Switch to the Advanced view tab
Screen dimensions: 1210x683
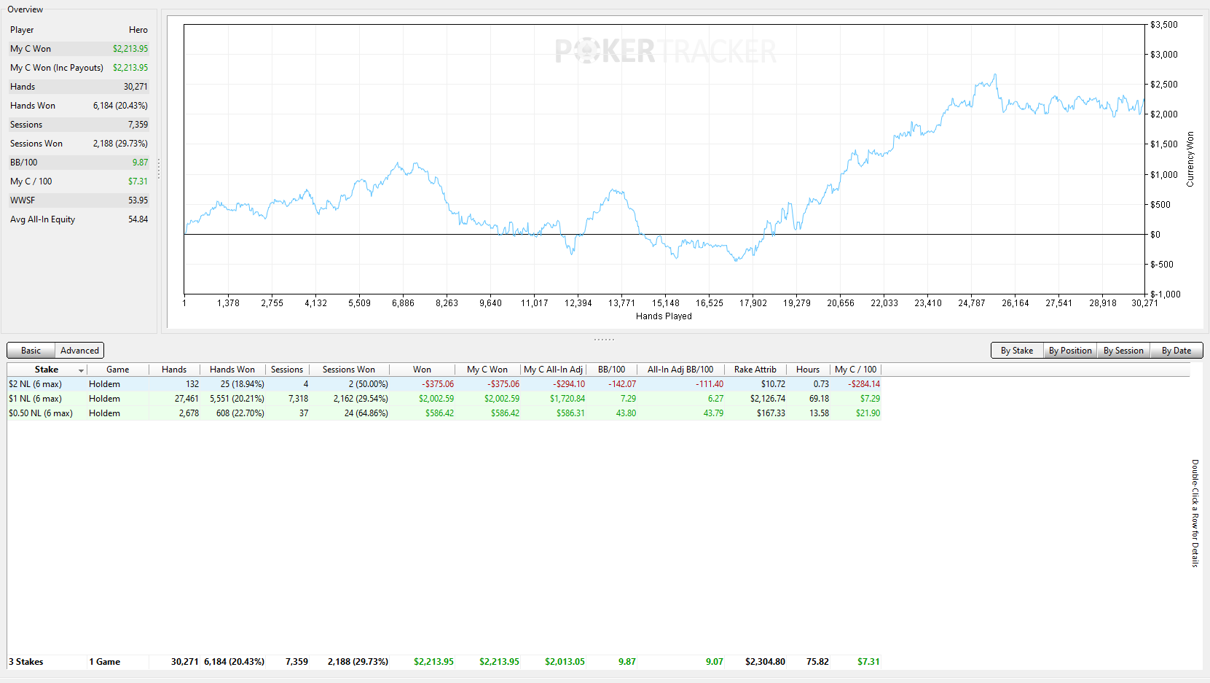click(79, 351)
